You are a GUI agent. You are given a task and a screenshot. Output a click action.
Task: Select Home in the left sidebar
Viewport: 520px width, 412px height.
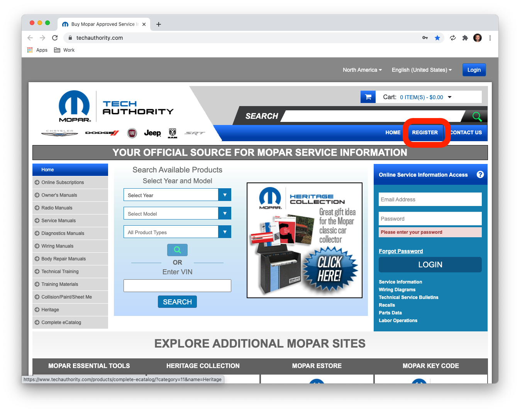pyautogui.click(x=70, y=170)
